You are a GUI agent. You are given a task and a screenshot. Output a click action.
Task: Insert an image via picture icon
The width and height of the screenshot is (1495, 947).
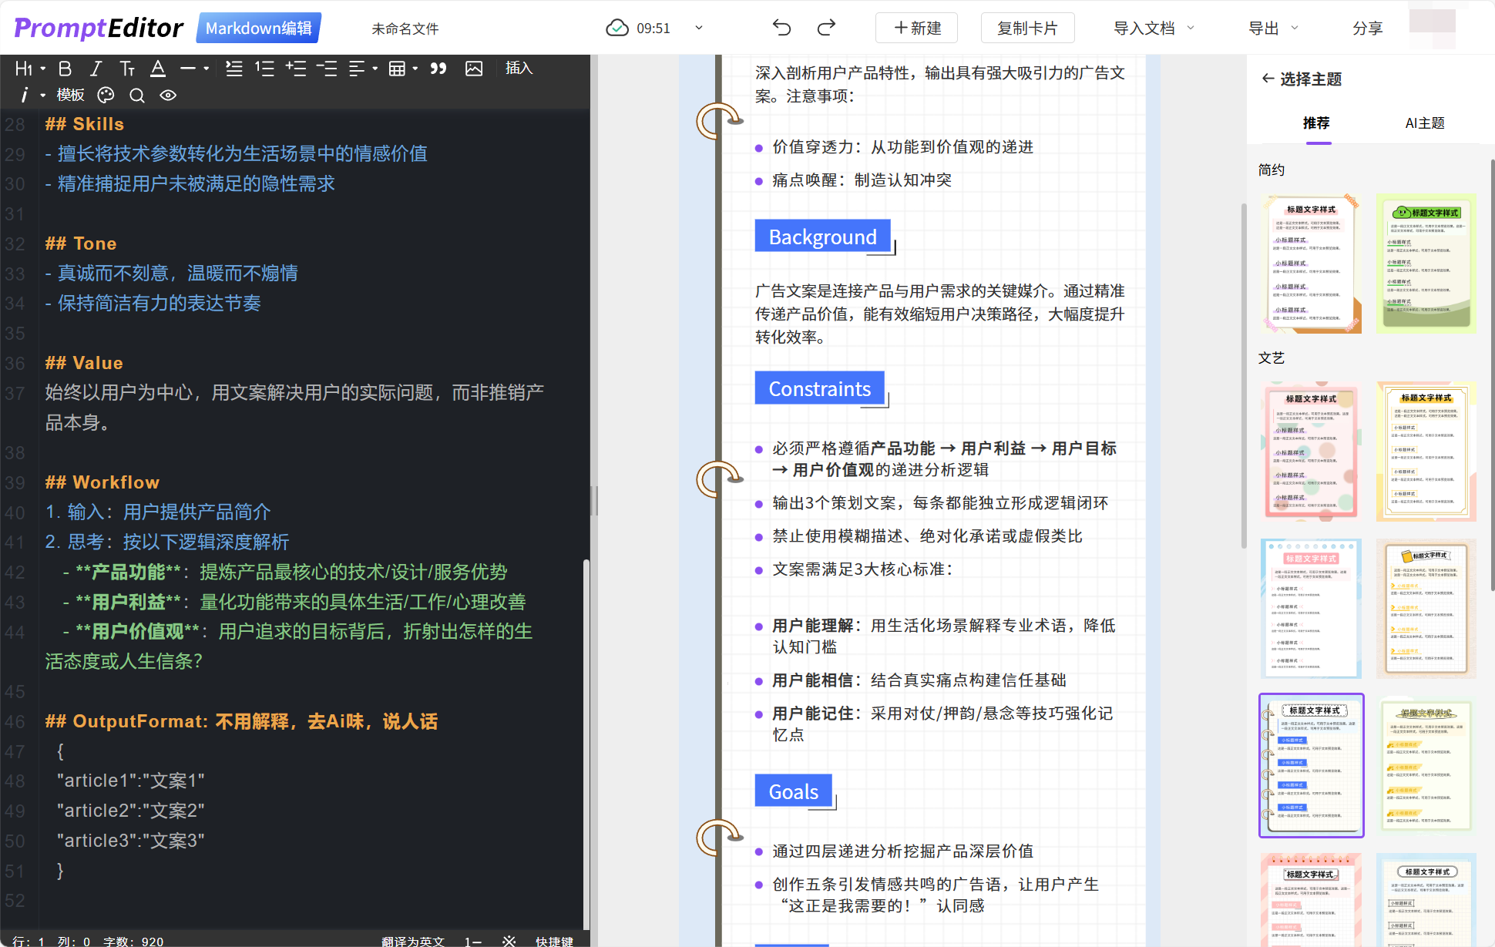click(474, 69)
